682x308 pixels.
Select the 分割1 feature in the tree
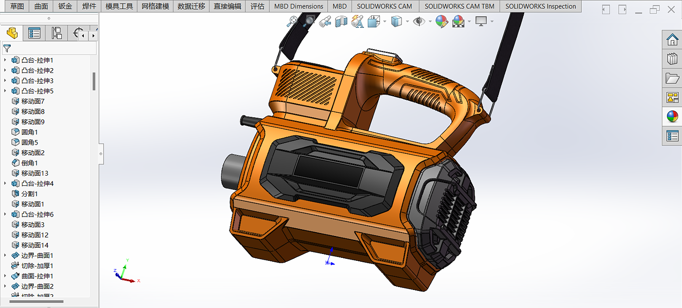(29, 194)
